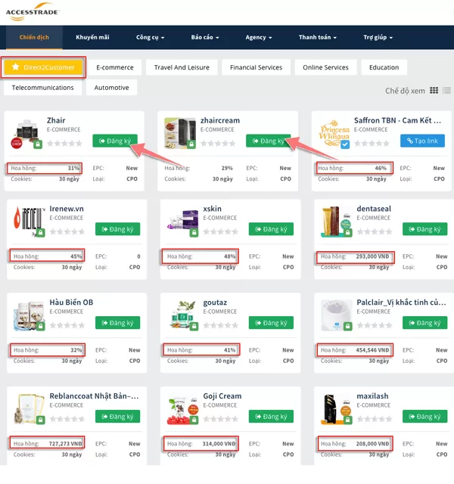This screenshot has height=484, width=454.
Task: Select the E-commerce category filter
Action: click(x=115, y=67)
